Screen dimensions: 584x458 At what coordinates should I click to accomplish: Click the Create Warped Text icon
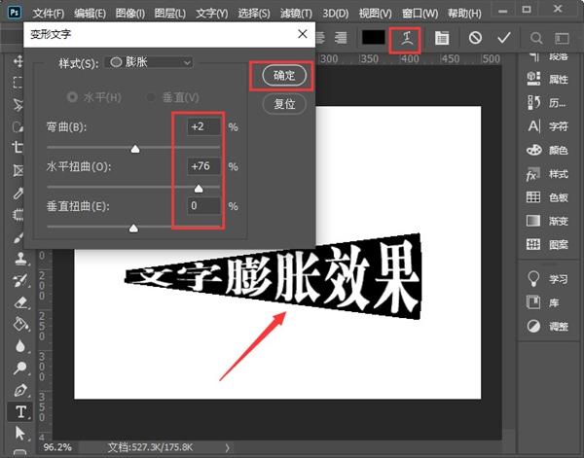tap(406, 38)
